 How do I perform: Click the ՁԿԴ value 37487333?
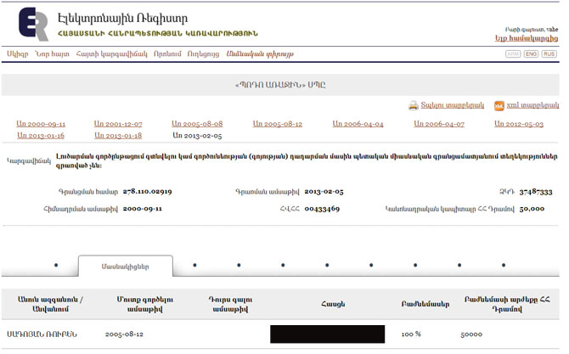[536, 192]
